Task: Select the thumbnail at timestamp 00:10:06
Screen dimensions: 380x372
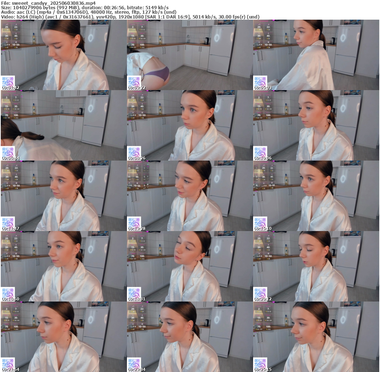Action: [316, 125]
